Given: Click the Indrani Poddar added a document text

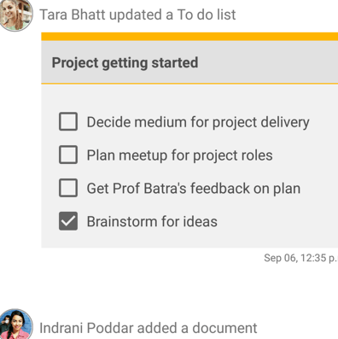Looking at the screenshot, I should (149, 328).
